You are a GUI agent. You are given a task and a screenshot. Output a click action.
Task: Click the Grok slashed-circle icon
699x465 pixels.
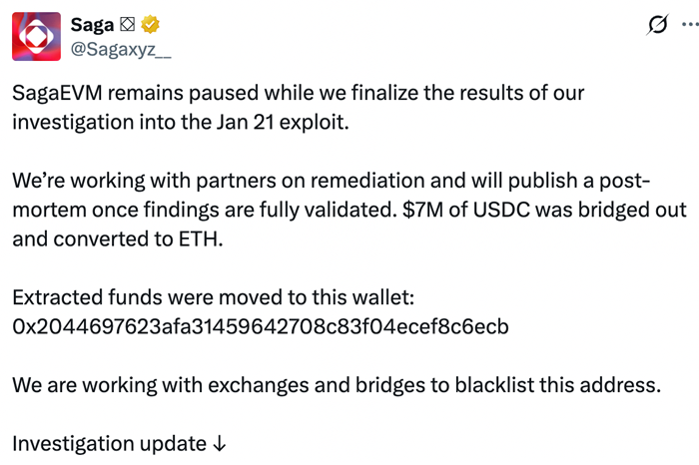click(x=657, y=25)
